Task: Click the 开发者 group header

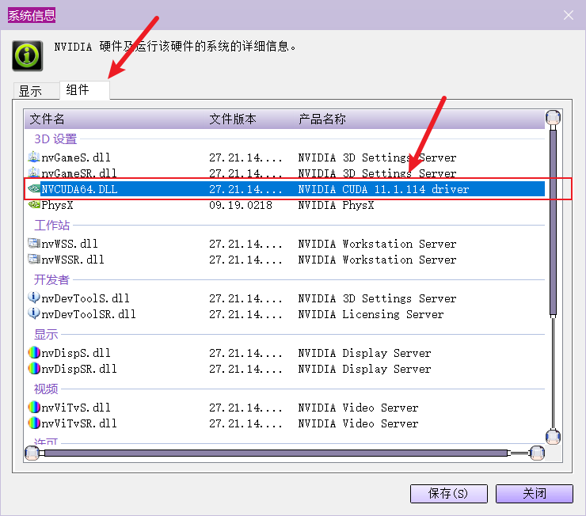Action: [x=52, y=279]
